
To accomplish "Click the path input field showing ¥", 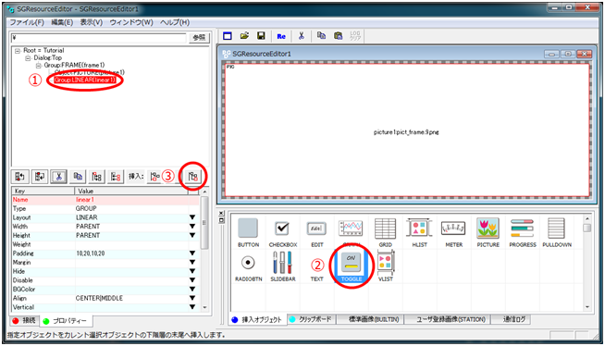I will click(98, 38).
